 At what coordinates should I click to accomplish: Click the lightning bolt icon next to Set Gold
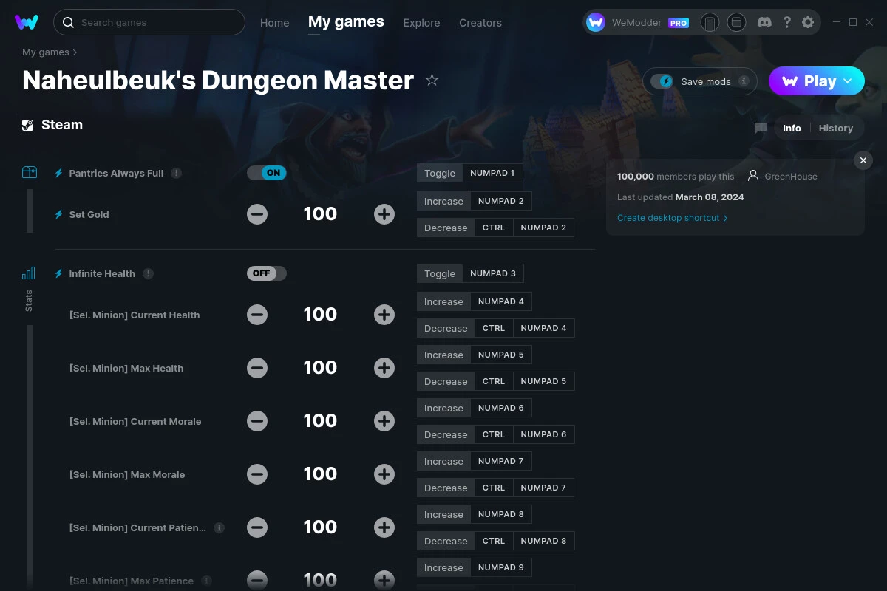[58, 214]
